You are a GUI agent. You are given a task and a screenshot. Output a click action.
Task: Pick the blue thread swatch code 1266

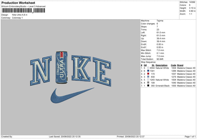pyautogui.click(x=148, y=71)
